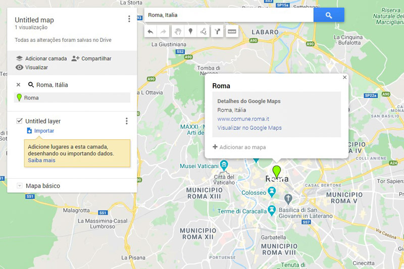
Task: Select the hand pan tool
Action: (178, 31)
